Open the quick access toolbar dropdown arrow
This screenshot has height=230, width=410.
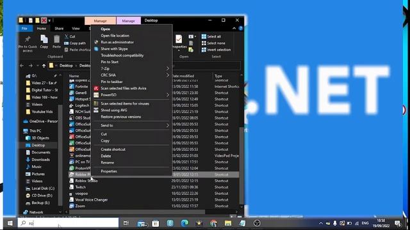(x=49, y=20)
